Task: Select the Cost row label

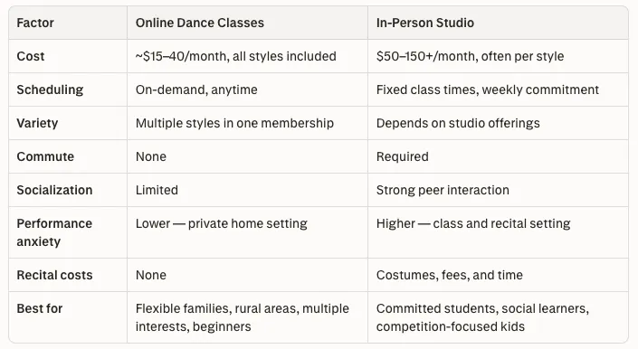Action: point(31,56)
